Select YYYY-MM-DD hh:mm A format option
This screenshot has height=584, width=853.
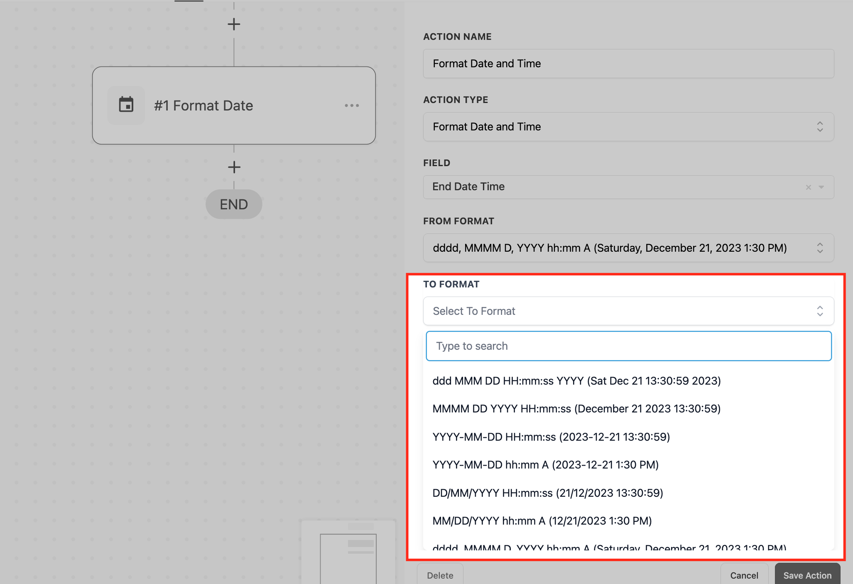coord(545,465)
